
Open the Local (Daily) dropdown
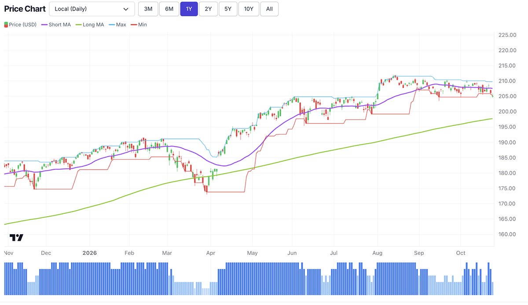[92, 9]
